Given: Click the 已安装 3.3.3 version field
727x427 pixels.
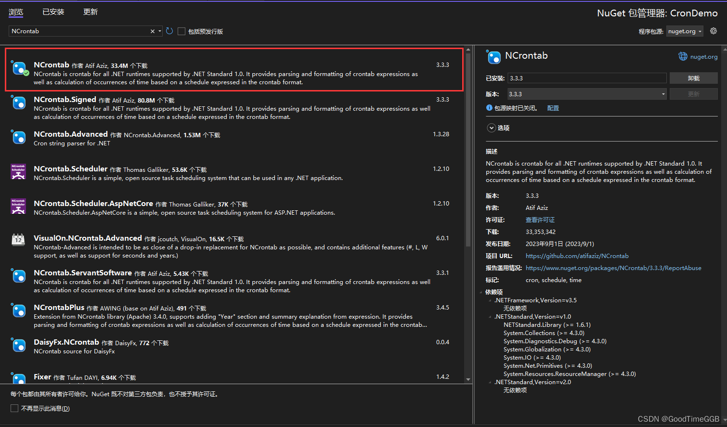Looking at the screenshot, I should [x=587, y=78].
